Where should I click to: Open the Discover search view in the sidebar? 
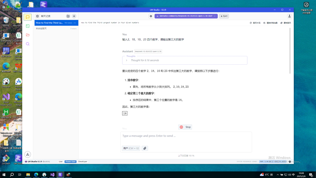pyautogui.click(x=28, y=44)
